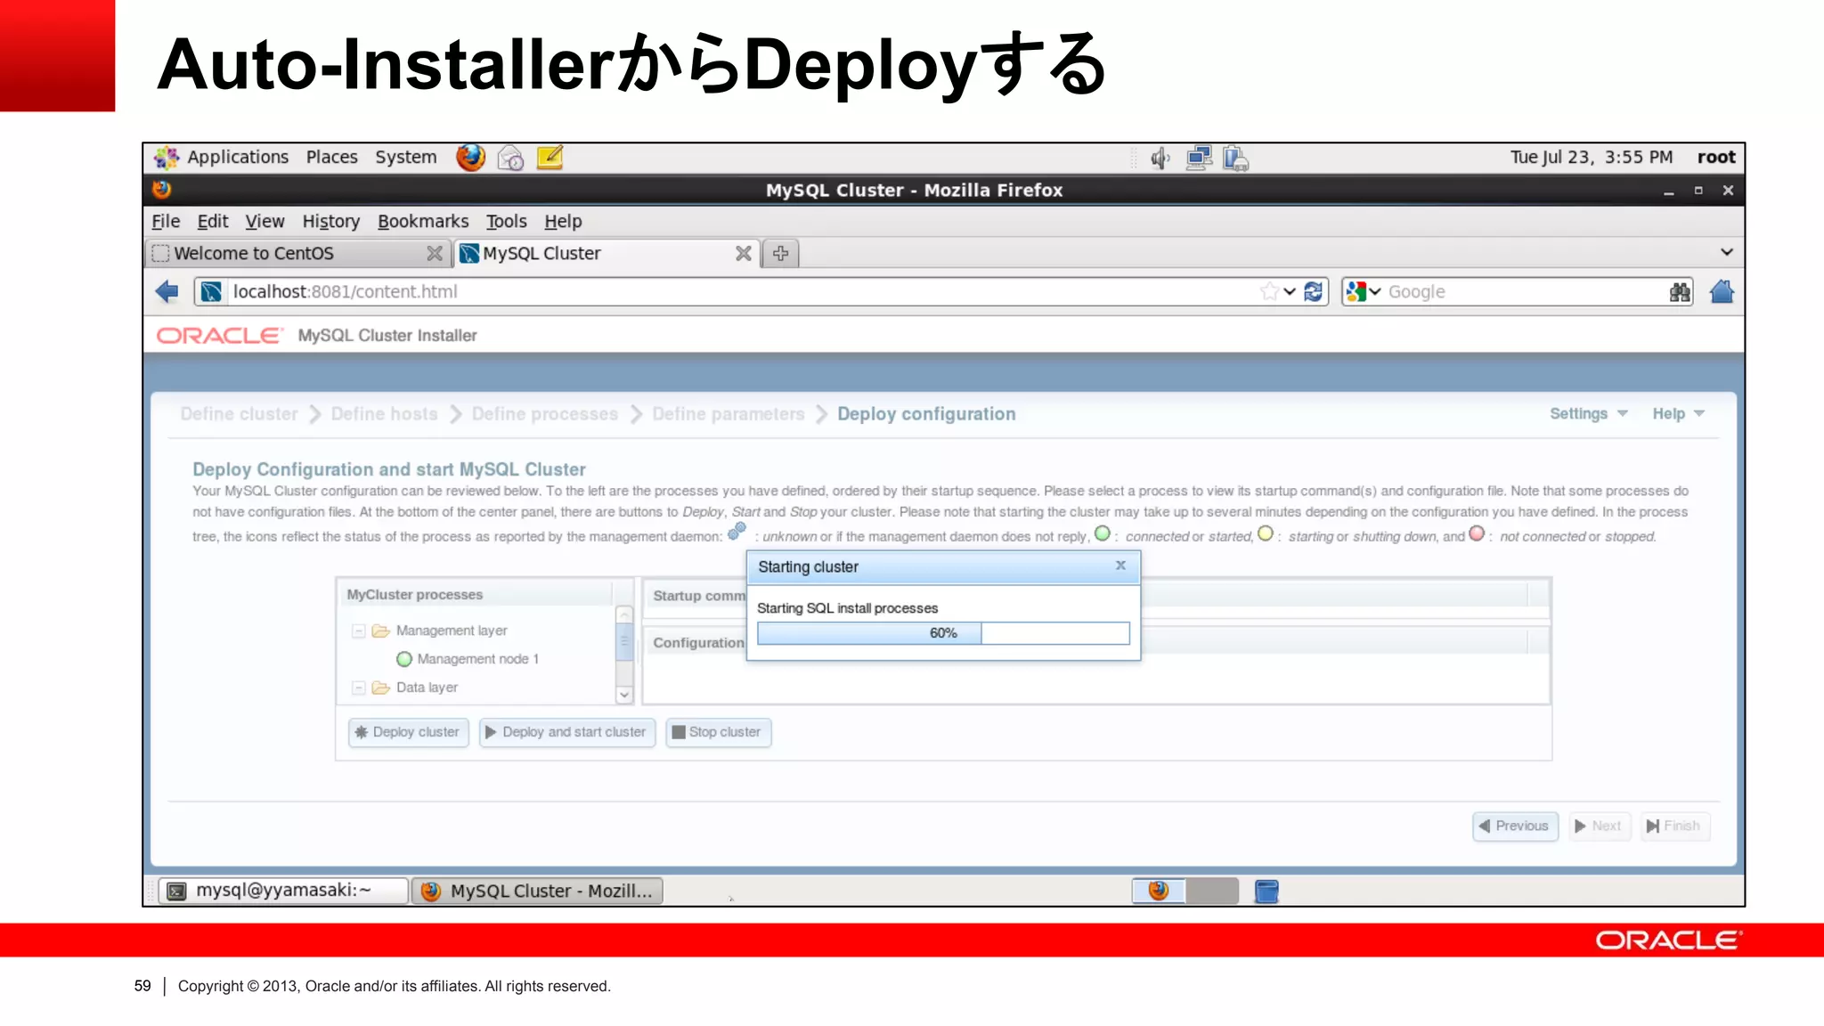Open the Firefox Help menu
The height and width of the screenshot is (1026, 1824).
pos(563,221)
